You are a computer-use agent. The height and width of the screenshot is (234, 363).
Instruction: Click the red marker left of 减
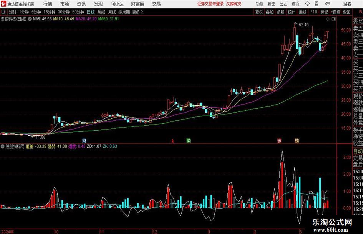point(172,141)
